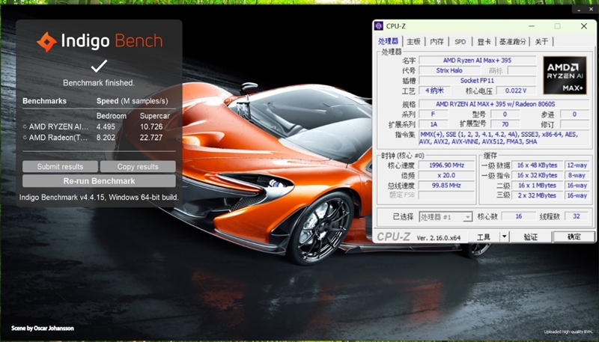The width and height of the screenshot is (599, 342).
Task: Submit results in Indigo Bench
Action: pyautogui.click(x=60, y=166)
